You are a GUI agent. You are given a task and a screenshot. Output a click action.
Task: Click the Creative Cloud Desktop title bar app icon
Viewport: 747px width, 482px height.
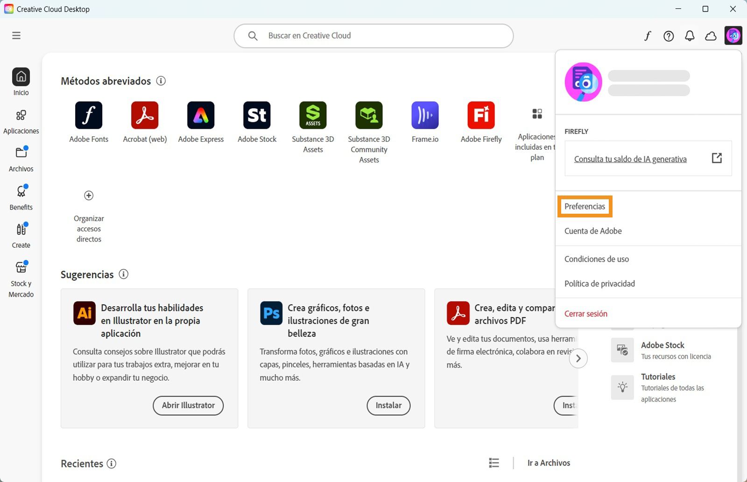click(8, 9)
